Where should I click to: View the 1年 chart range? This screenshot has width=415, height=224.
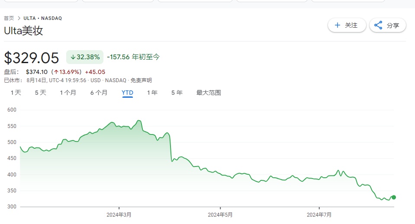152,93
